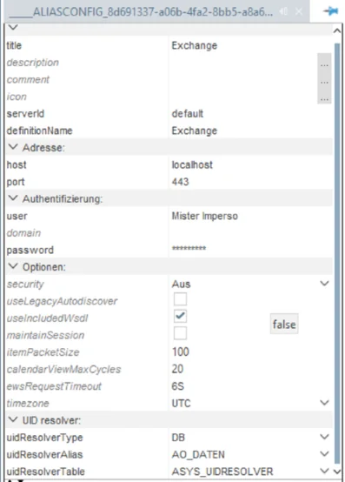Select the uidResolverAlias label

45,454
